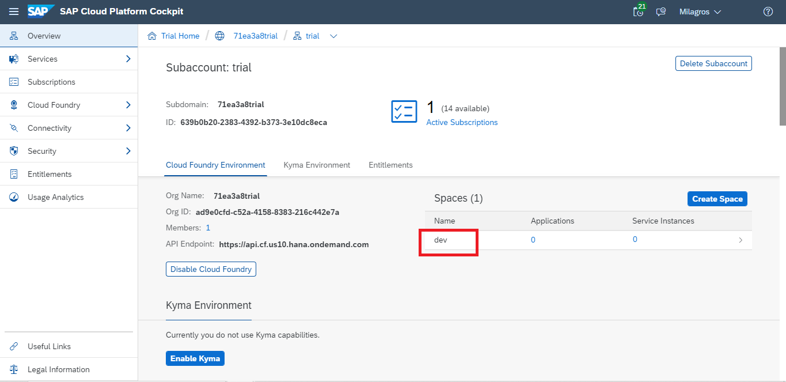Expand the Cloud Foundry sidebar chevron
The height and width of the screenshot is (382, 786).
coord(128,105)
